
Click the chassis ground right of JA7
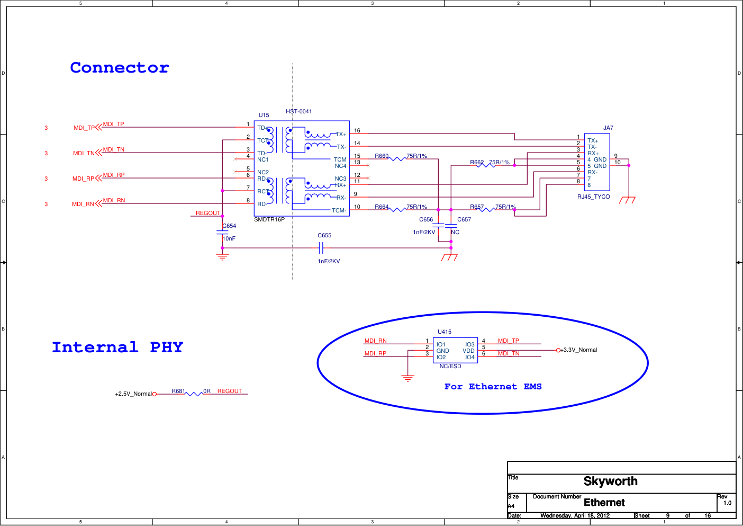(627, 200)
